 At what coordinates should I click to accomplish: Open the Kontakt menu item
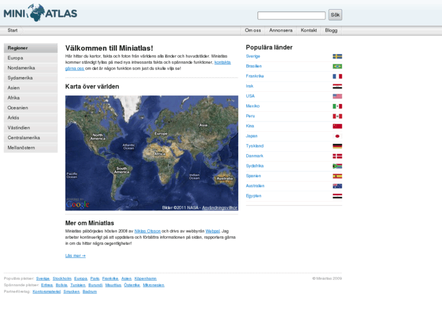coord(309,30)
